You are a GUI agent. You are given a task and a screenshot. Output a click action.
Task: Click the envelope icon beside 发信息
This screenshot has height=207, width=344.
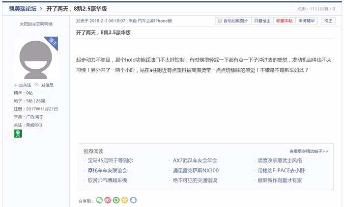[x=38, y=85]
